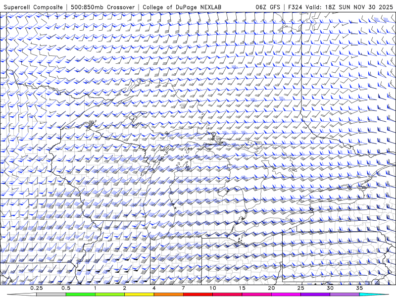Click the '7' legend tick label
Viewport: 396px width, 297px height.
[x=183, y=288]
